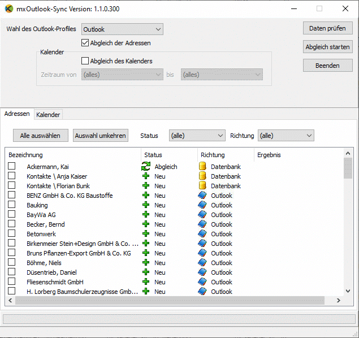
Task: Click Outlook book icon in Düsentrieb, Daniel row
Action: coord(202,272)
